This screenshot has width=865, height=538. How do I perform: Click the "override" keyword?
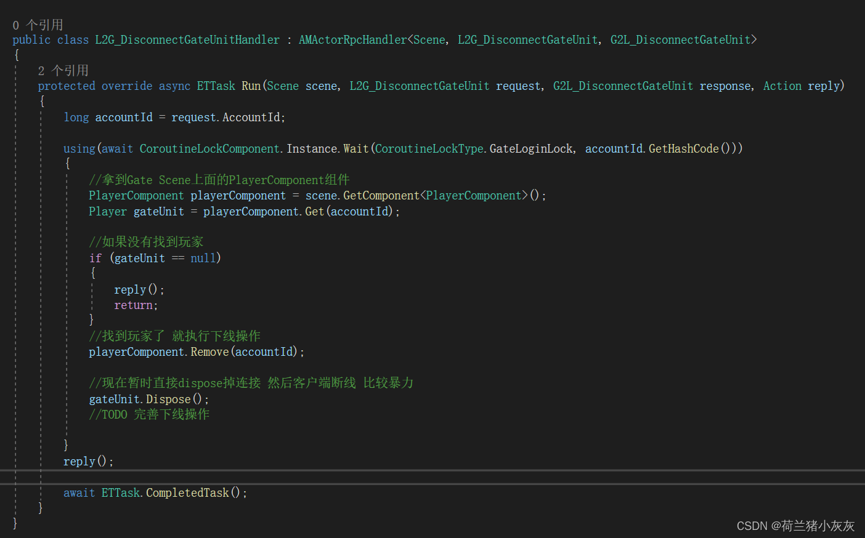[x=127, y=86]
